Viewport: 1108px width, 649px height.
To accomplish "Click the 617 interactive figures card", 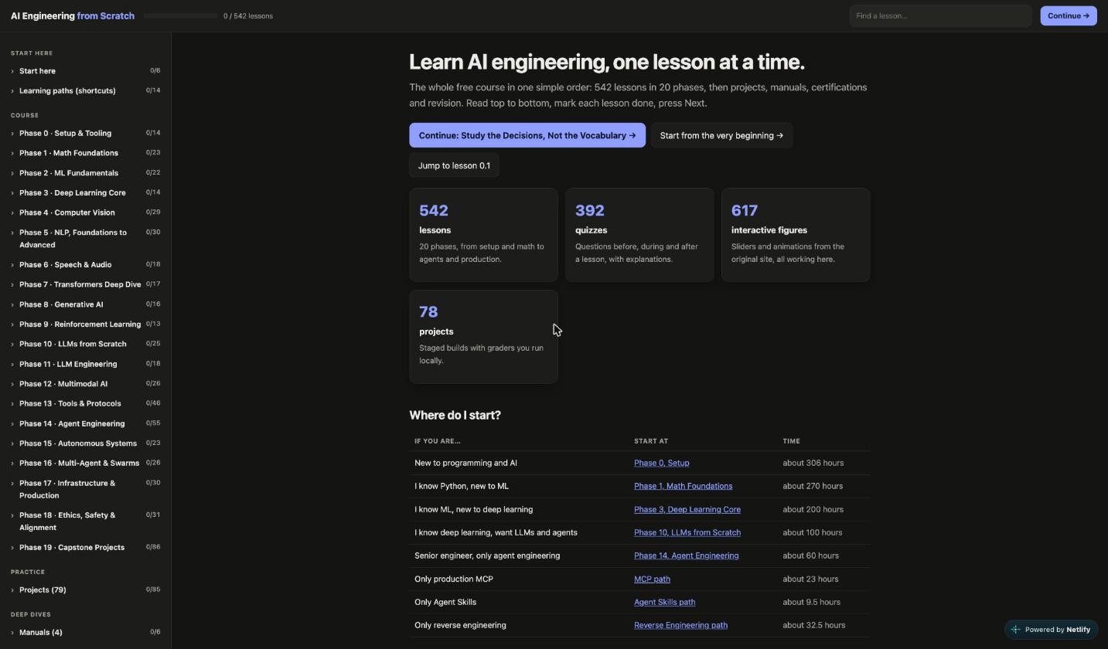I will [x=796, y=235].
